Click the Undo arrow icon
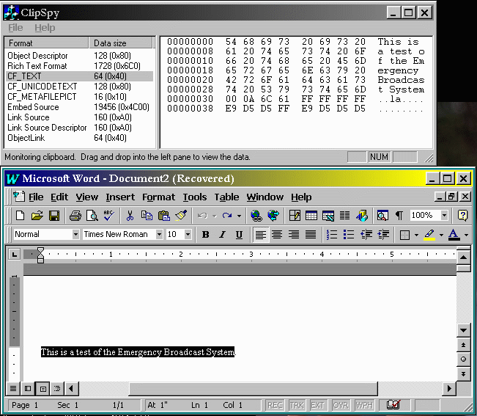Image resolution: width=477 pixels, height=416 pixels. [202, 216]
